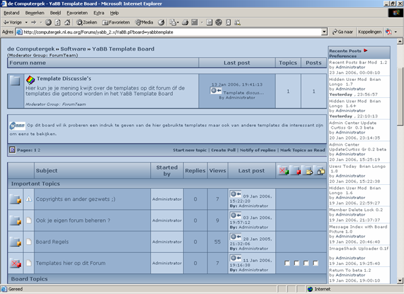The width and height of the screenshot is (404, 294).
Task: Open the Favorieten menu in the menu bar
Action: tap(77, 13)
